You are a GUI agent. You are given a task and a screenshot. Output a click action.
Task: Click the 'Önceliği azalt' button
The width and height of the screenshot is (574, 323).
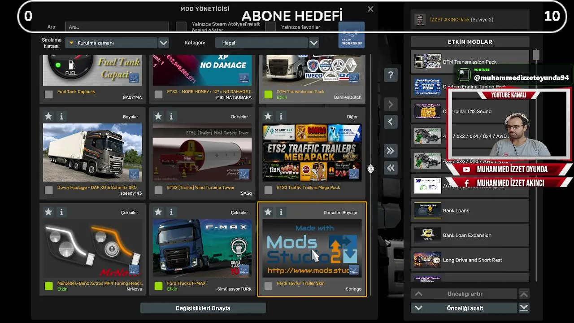465,308
